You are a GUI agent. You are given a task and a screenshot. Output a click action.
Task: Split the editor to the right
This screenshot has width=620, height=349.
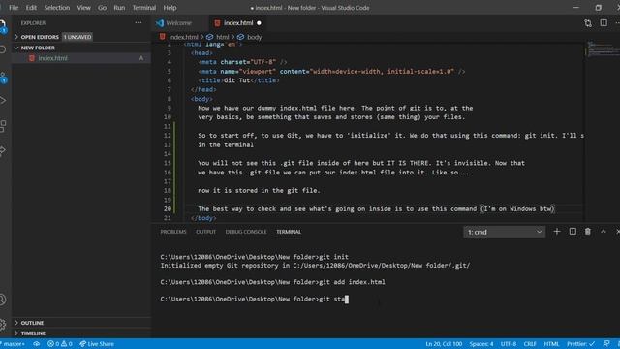(x=604, y=23)
